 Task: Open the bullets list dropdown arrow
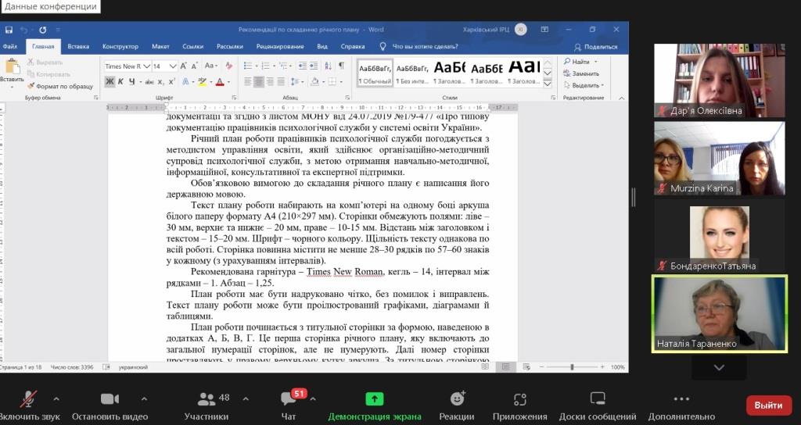pos(256,66)
